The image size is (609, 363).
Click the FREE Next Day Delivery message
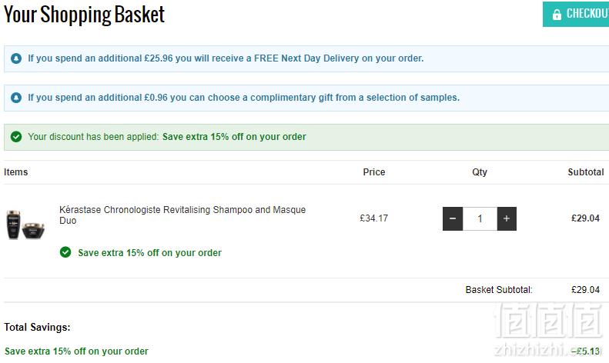[x=226, y=58]
